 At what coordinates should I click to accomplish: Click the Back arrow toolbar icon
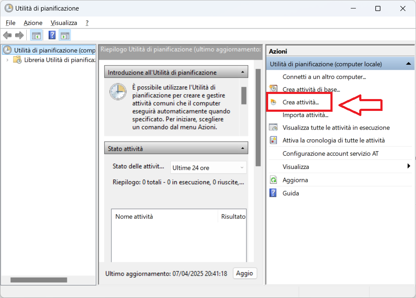[x=7, y=35]
